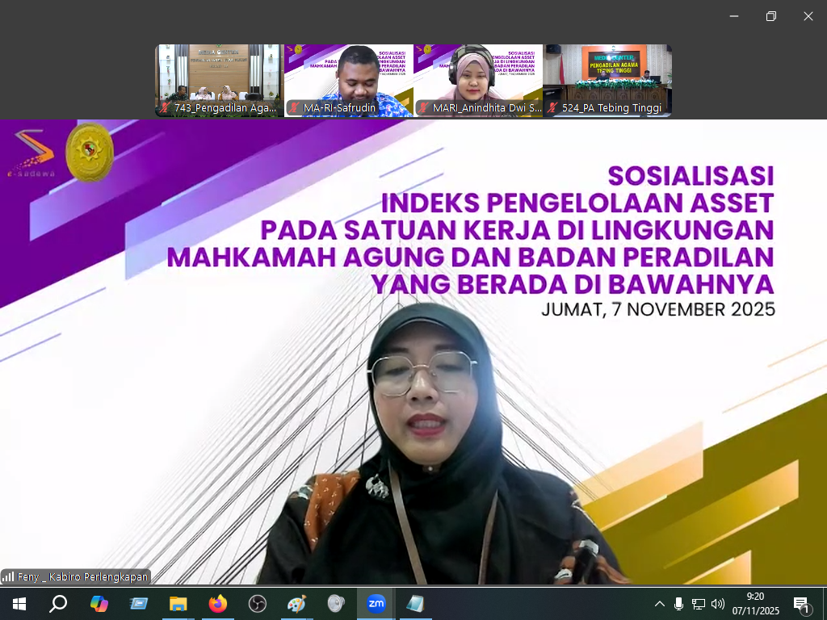Viewport: 827px width, 620px height.
Task: Select the MA-RI-Safrudin video thumbnail
Action: [348, 81]
